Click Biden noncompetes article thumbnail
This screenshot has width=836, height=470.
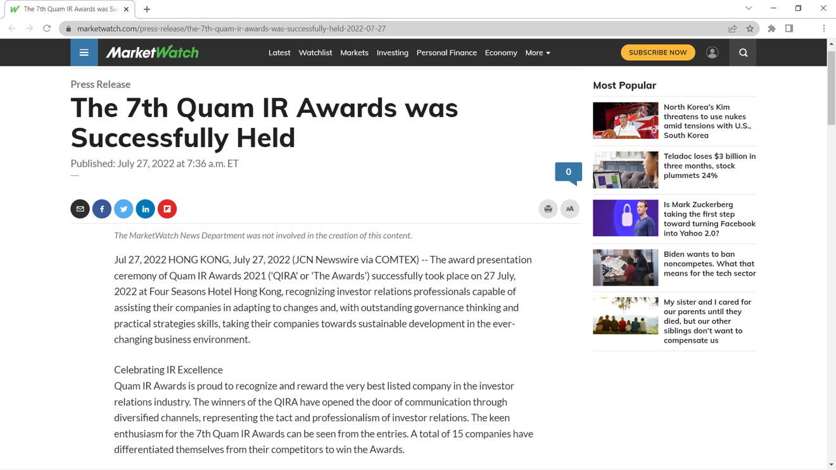point(626,267)
